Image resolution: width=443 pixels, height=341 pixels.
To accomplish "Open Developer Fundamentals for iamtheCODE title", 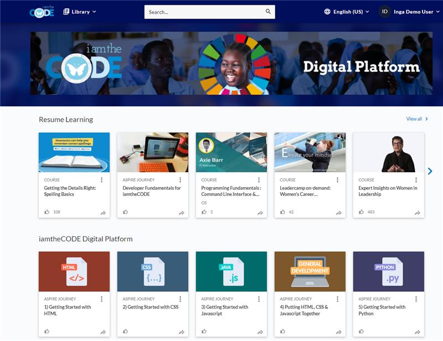I will pyautogui.click(x=152, y=191).
